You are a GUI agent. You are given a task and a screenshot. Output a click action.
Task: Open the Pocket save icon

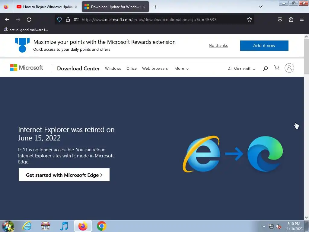(280, 19)
